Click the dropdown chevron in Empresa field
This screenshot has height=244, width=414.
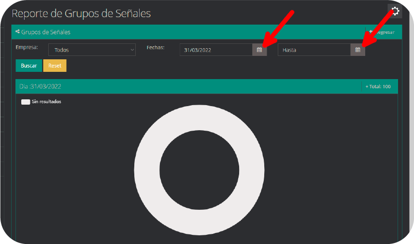(132, 50)
